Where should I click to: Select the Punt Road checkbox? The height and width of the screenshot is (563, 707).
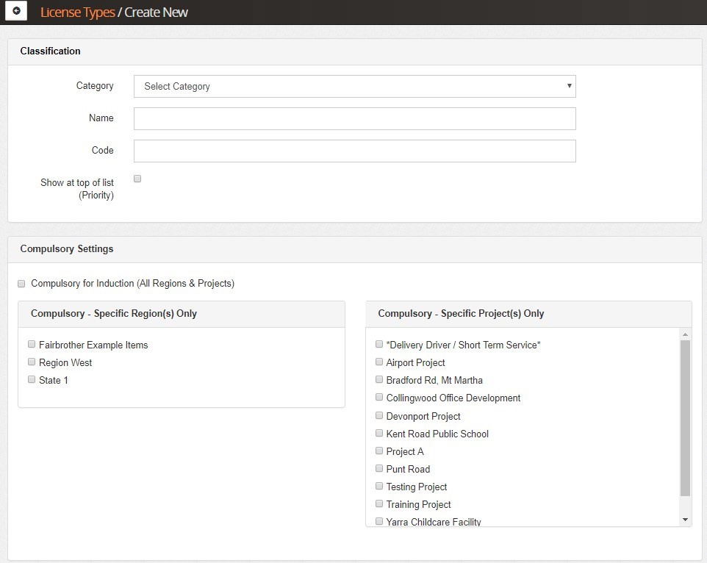pyautogui.click(x=379, y=468)
